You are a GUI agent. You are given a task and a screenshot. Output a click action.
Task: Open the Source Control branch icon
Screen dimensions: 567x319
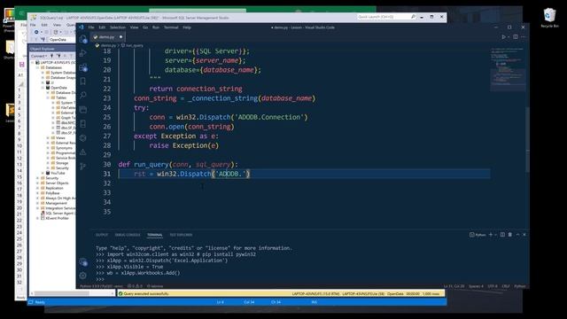(83, 166)
